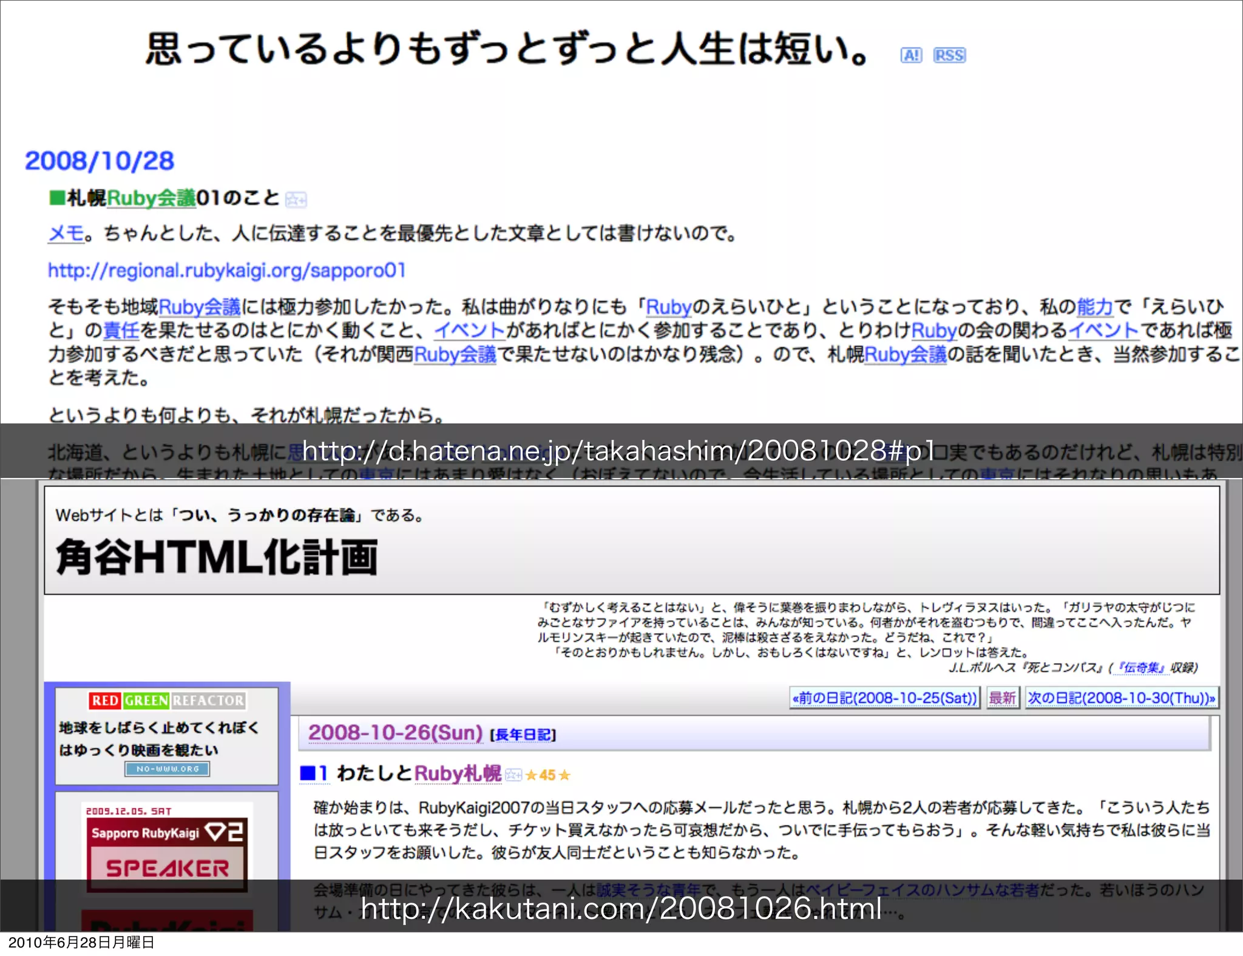Open Ruby会議 link in entry title

click(x=151, y=198)
